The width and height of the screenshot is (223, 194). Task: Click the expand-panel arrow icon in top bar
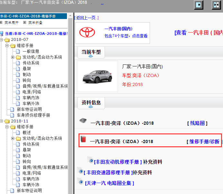coord(199,5)
